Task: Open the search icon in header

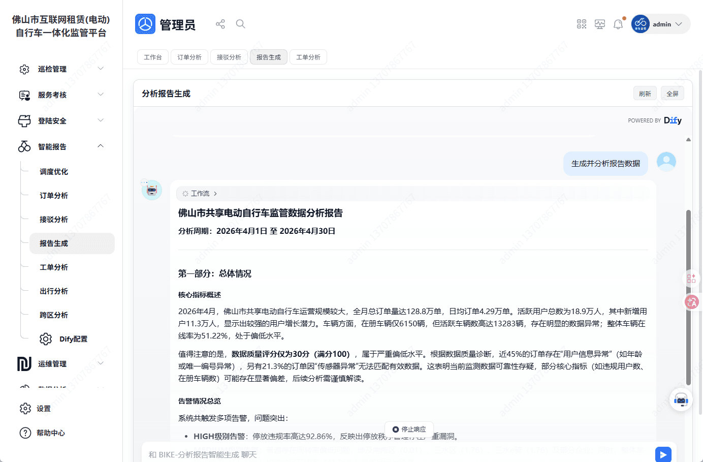Action: pos(240,24)
